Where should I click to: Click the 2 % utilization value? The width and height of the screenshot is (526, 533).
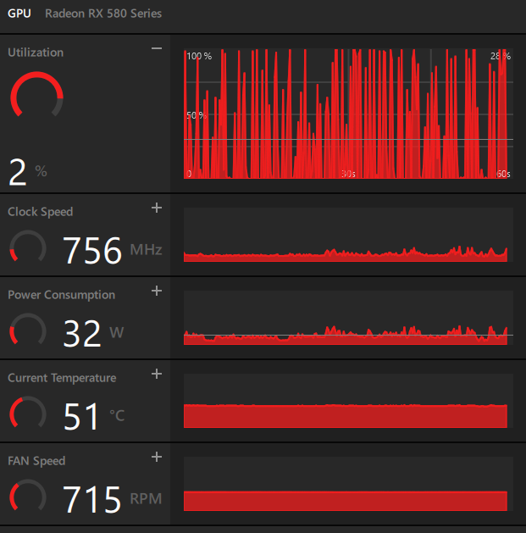coord(27,172)
